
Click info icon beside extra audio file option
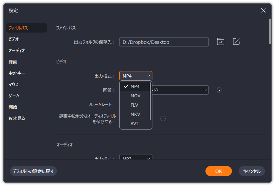click(x=163, y=119)
